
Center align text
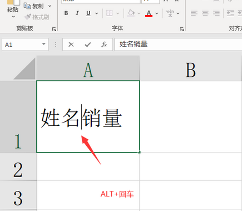point(205,13)
